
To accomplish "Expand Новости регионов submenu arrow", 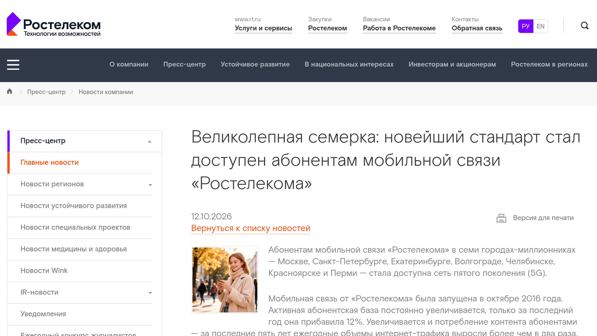I will 150,185.
